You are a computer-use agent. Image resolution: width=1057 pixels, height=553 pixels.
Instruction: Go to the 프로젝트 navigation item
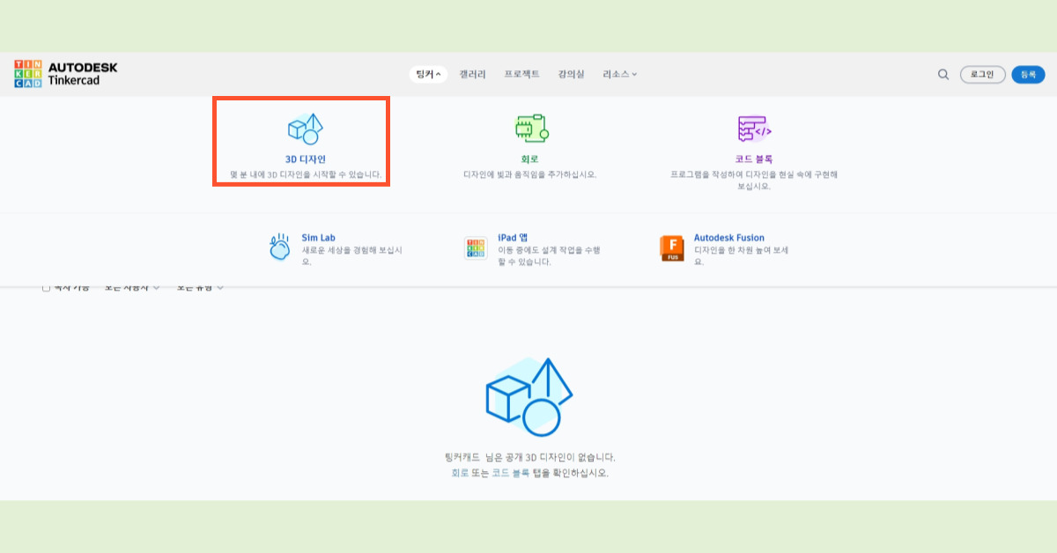coord(521,75)
